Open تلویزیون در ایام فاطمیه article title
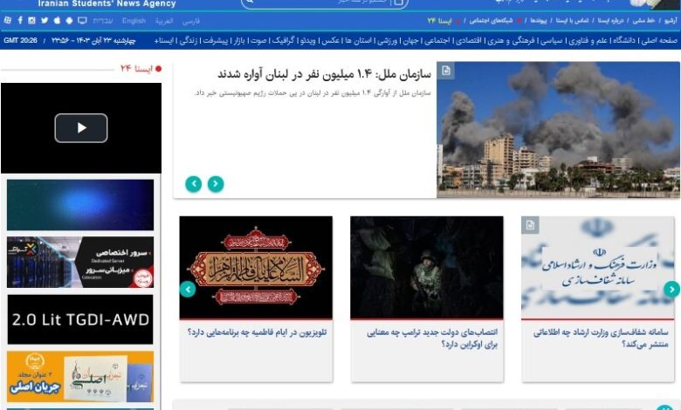 [x=257, y=331]
